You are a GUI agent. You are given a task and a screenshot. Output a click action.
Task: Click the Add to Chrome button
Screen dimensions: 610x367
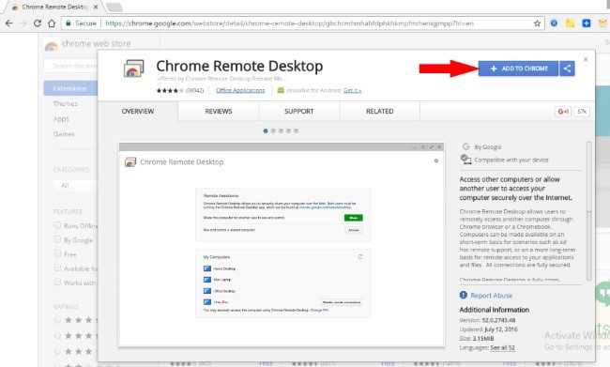[x=519, y=69]
